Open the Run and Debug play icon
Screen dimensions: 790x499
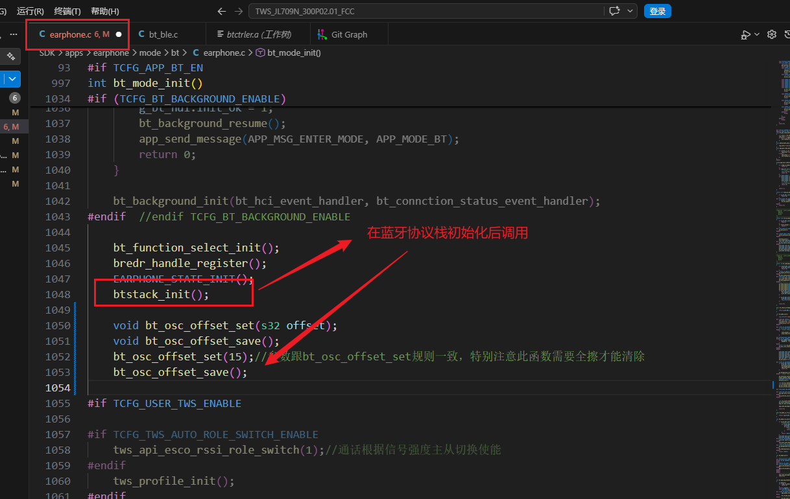(x=746, y=34)
